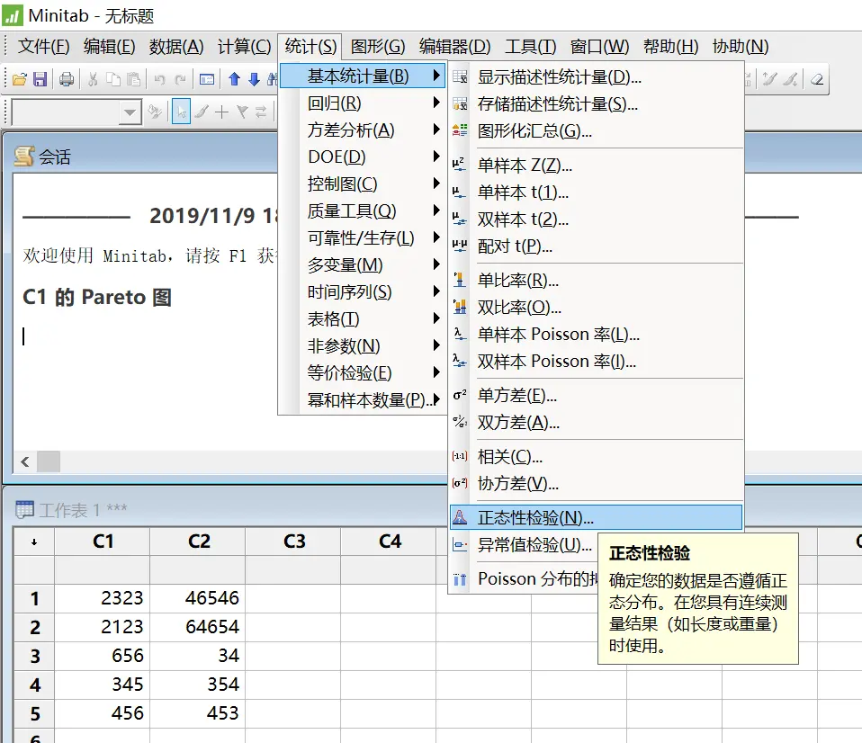Screen dimensions: 862x743
Task: Open the toolbar combo box dropdown arrow
Action: [x=130, y=112]
